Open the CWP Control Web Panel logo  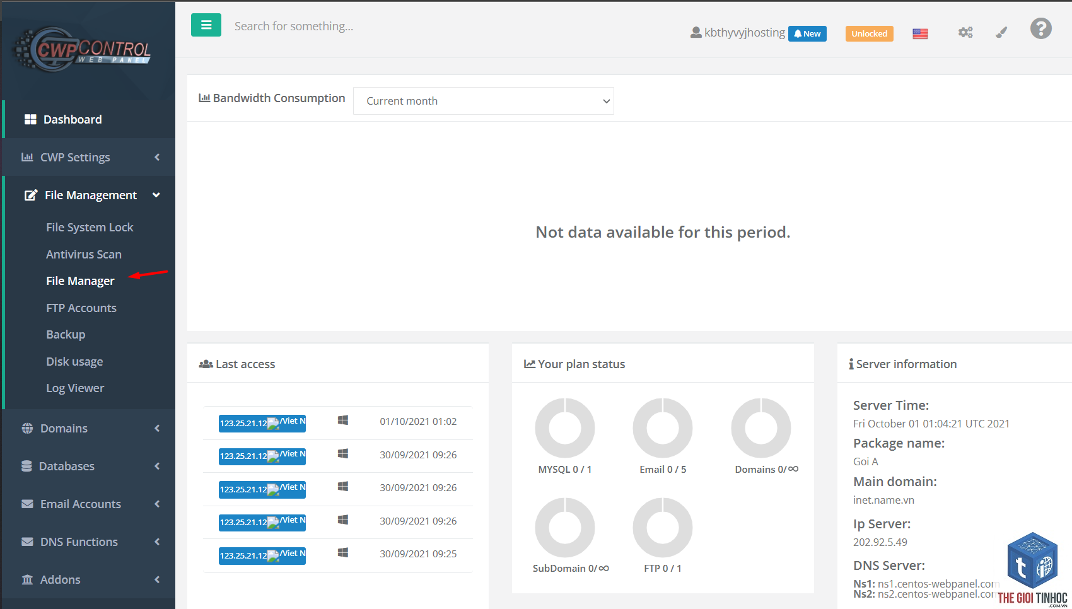pos(83,49)
